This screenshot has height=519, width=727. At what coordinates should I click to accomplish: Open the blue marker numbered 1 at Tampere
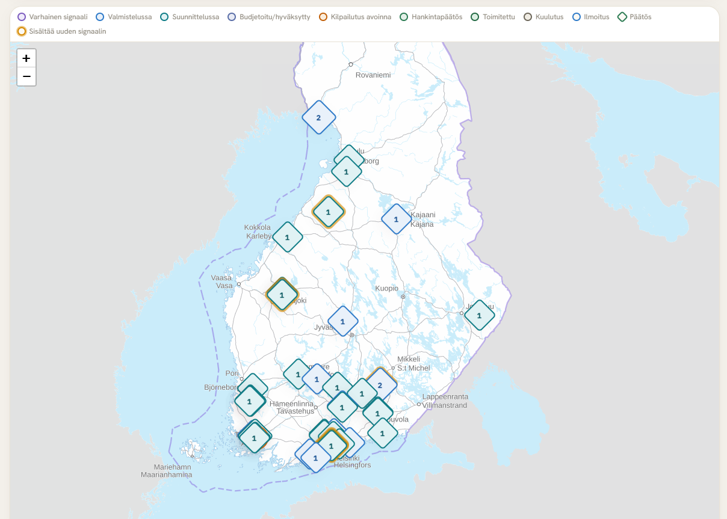tap(317, 379)
